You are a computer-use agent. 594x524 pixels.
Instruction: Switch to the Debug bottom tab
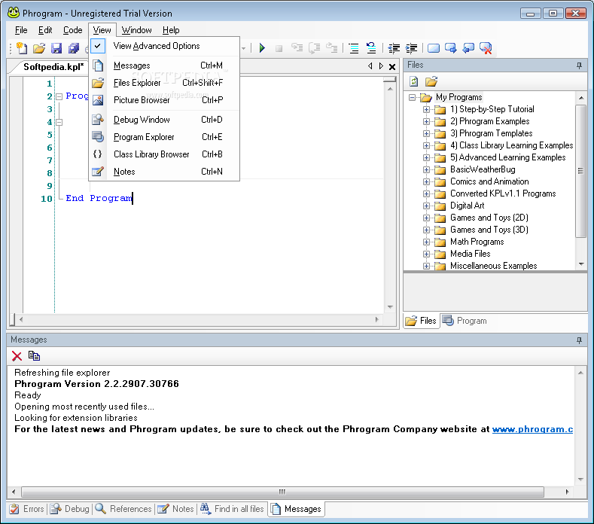pyautogui.click(x=70, y=509)
